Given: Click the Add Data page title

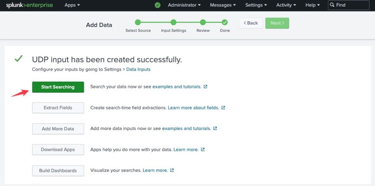Looking at the screenshot, I should click(x=99, y=25).
